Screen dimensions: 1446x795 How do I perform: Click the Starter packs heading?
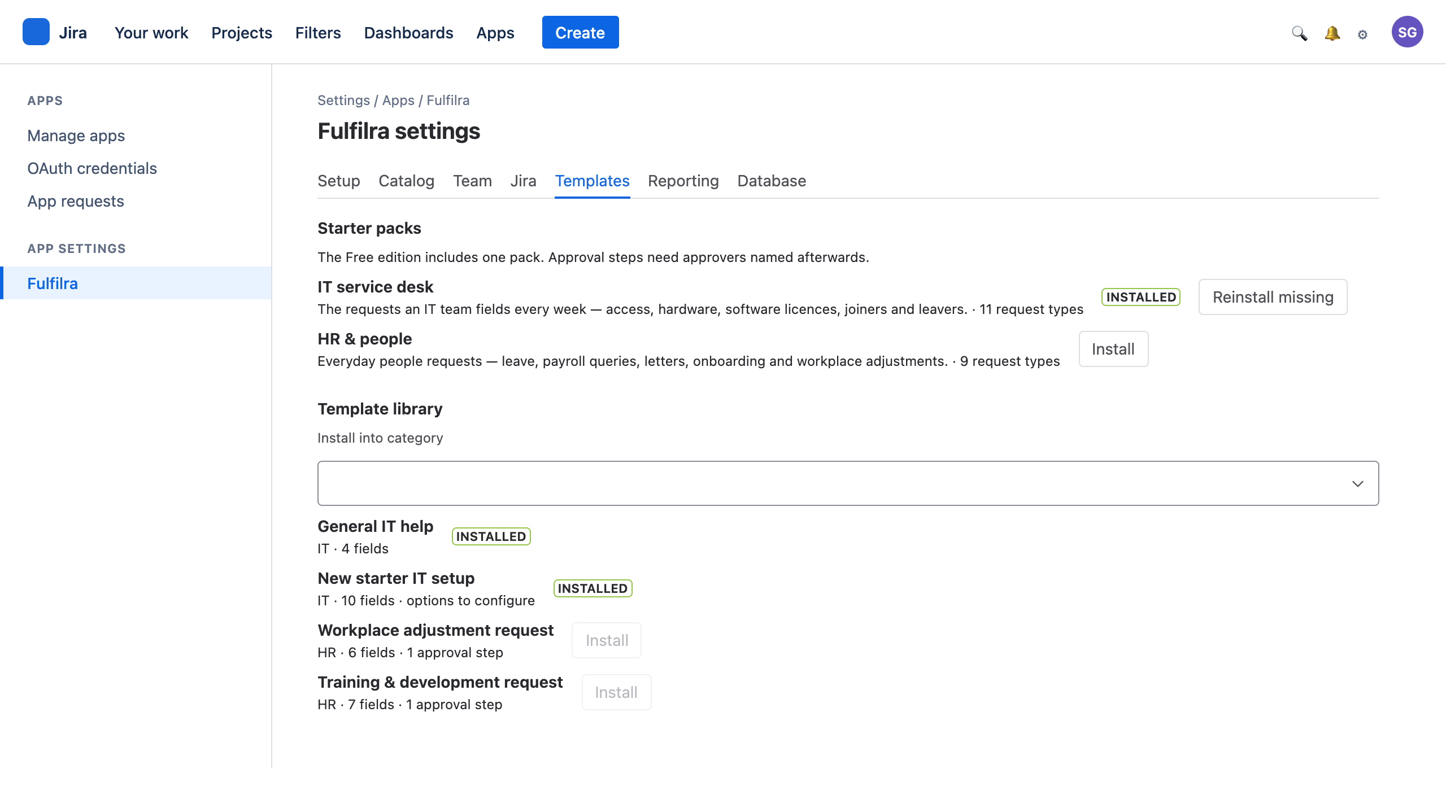point(369,228)
